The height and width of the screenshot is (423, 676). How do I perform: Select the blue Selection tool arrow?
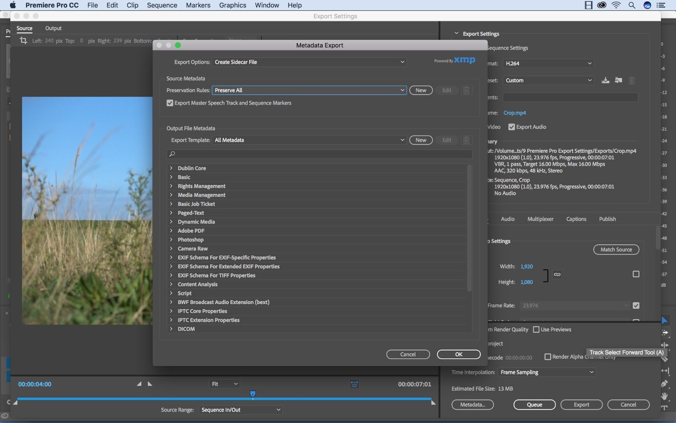(x=664, y=321)
